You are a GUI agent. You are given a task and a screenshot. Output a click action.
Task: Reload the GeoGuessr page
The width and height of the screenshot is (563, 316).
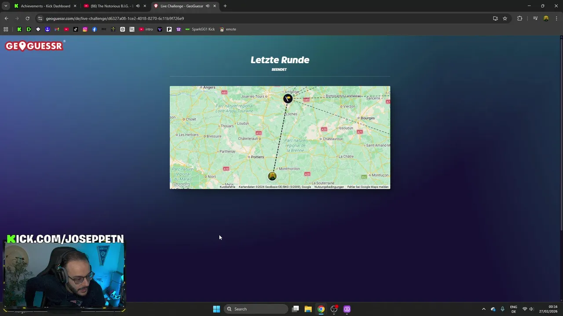click(27, 18)
